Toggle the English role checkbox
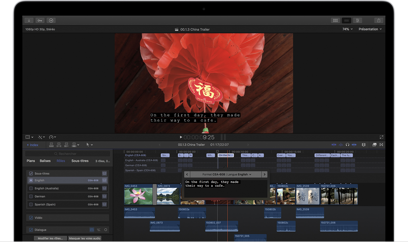Viewport: 408px width, 242px height. 31,180
